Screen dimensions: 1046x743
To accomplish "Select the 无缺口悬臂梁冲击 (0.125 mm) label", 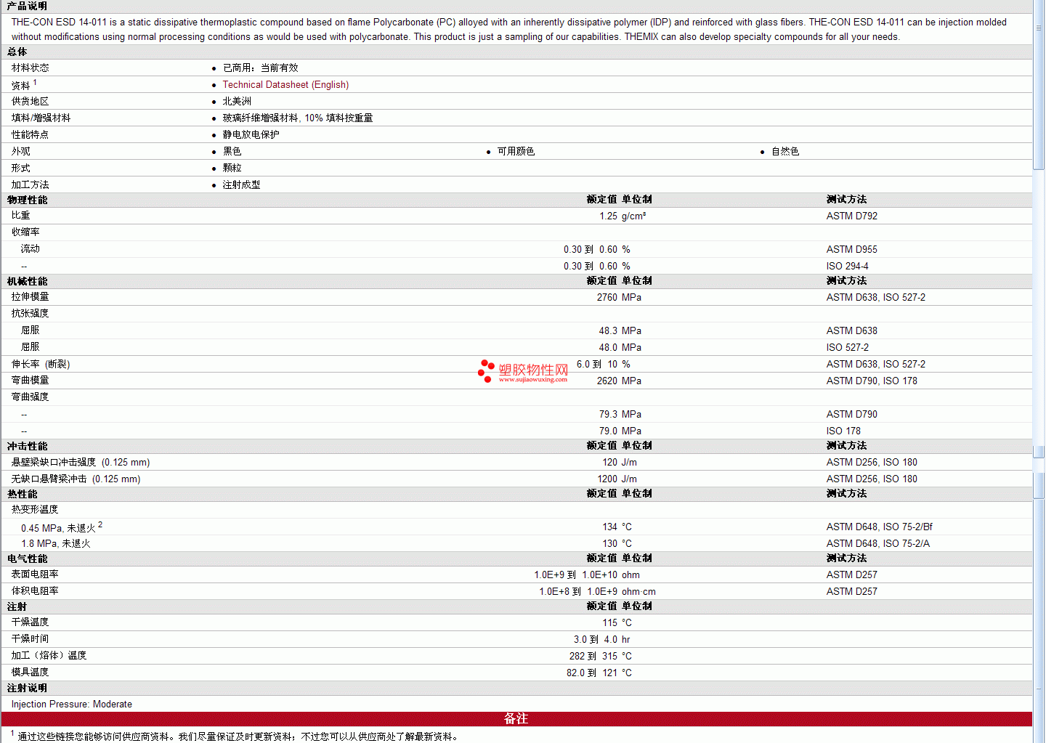I will (x=76, y=479).
